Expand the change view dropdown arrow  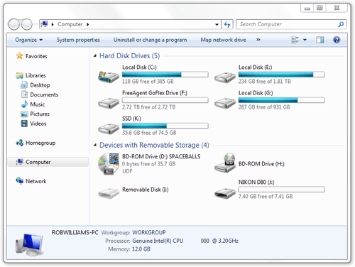point(305,40)
